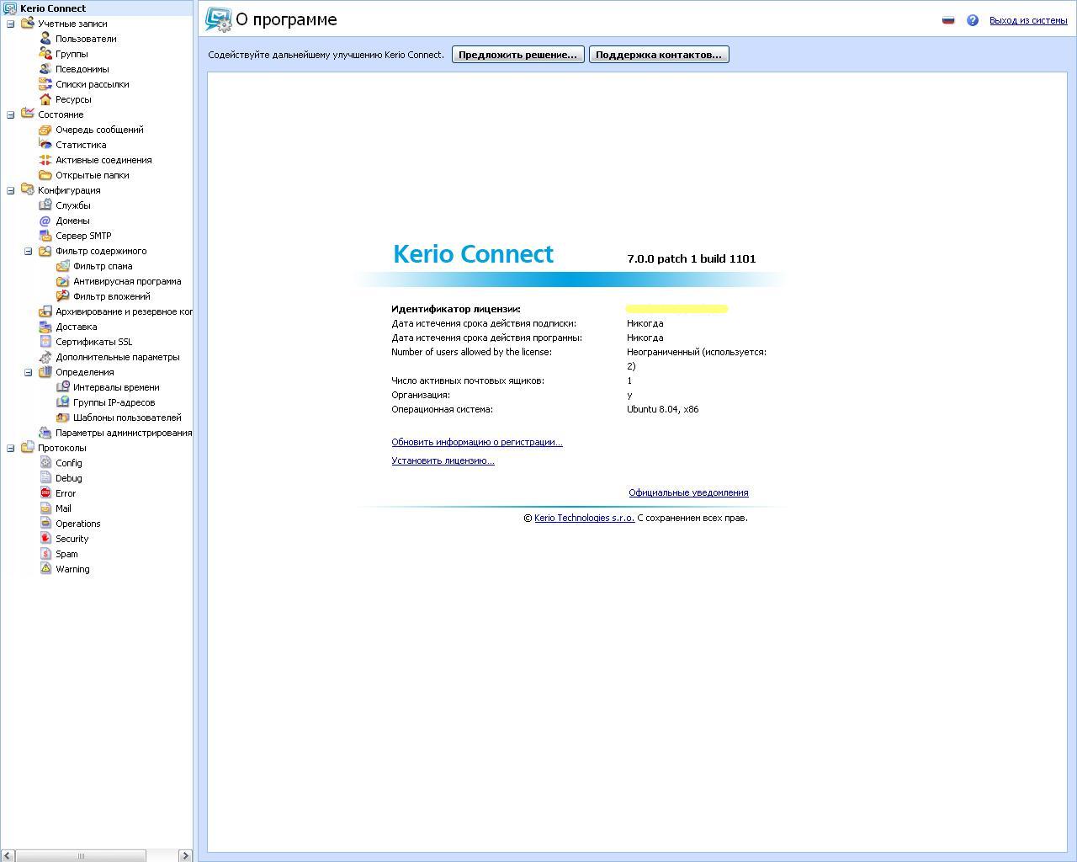This screenshot has width=1077, height=862.
Task: Click the Очередь сообщений queue icon
Action: (x=45, y=130)
